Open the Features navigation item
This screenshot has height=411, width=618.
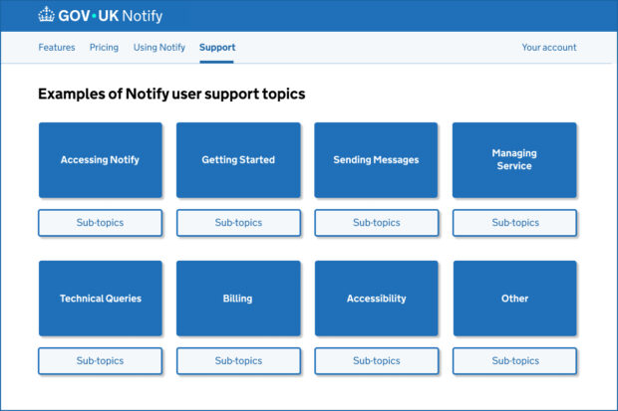pos(57,47)
